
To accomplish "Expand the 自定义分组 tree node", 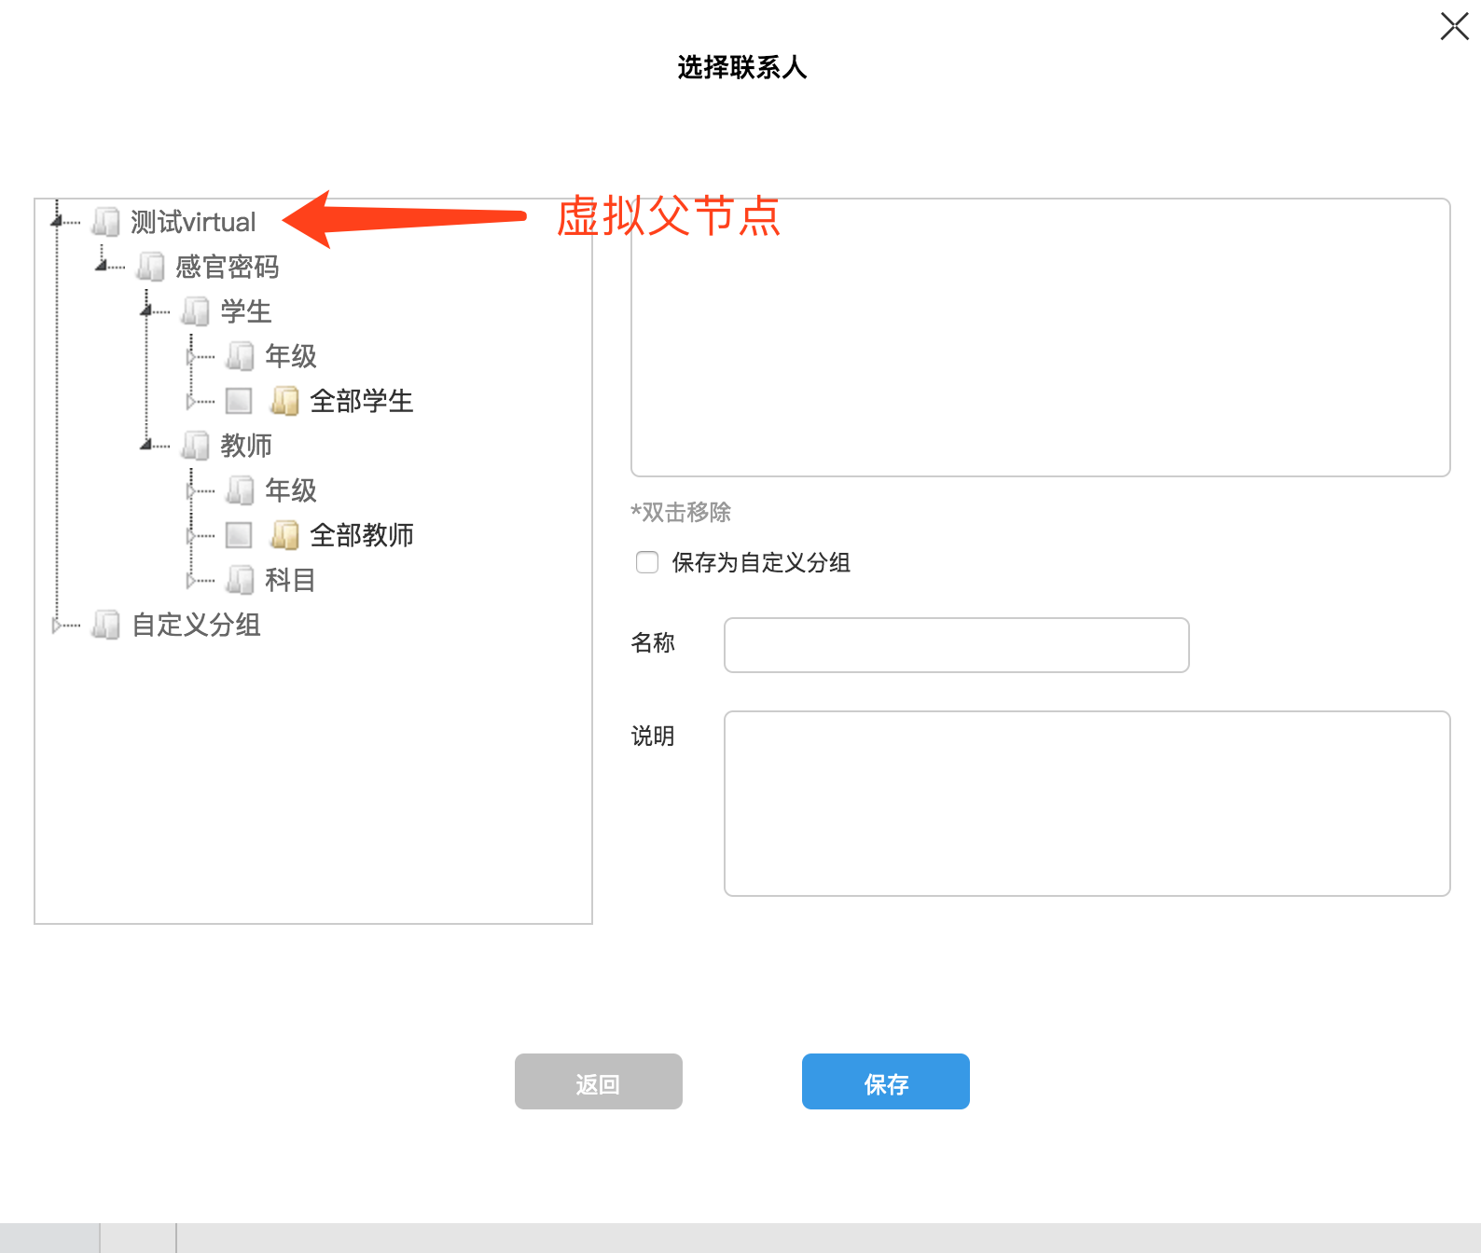I will pyautogui.click(x=57, y=626).
